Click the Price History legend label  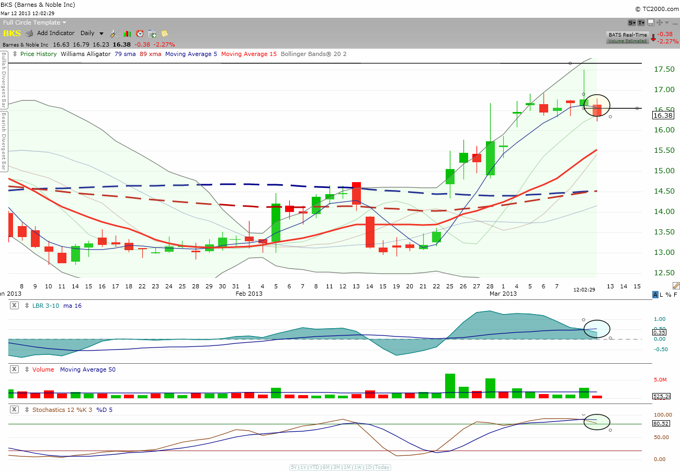[38, 54]
